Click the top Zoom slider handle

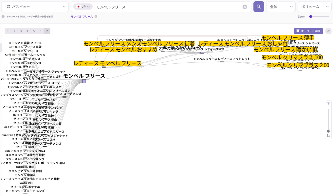click(310, 17)
